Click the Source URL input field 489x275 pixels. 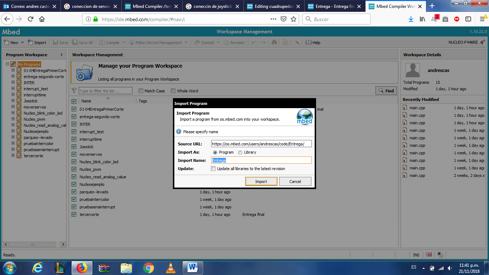pyautogui.click(x=261, y=144)
